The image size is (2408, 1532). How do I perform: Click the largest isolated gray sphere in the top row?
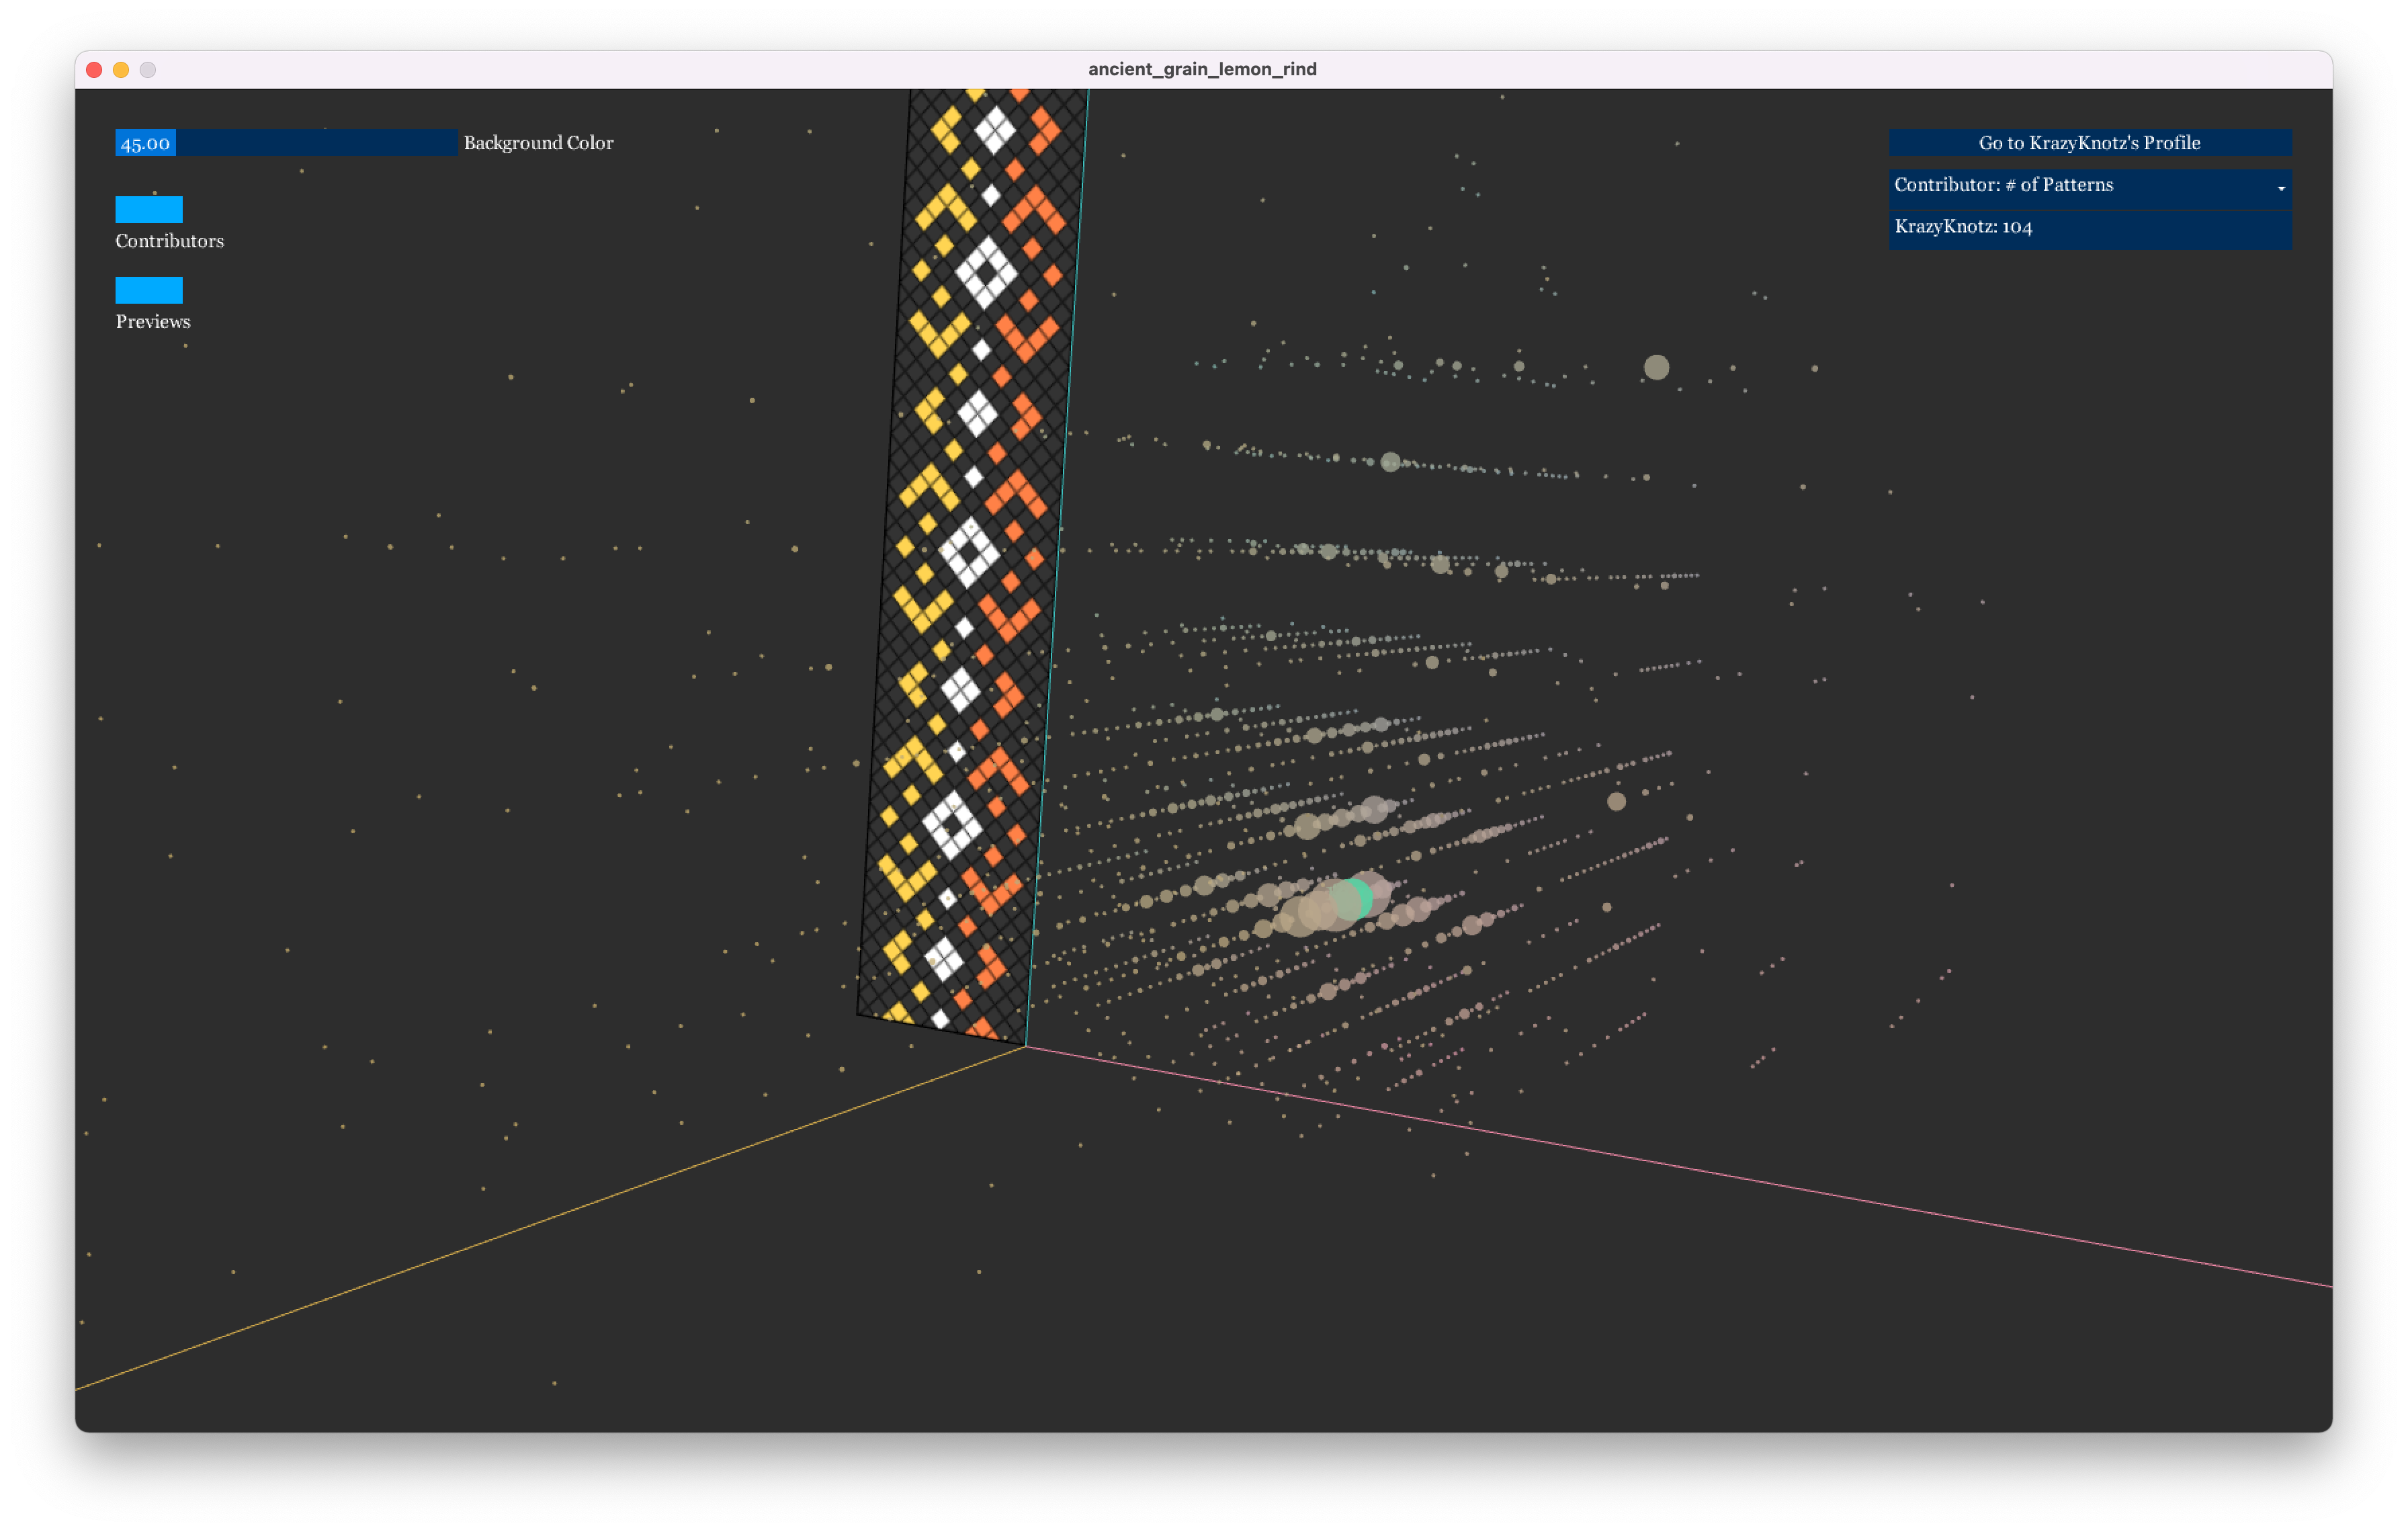click(1656, 367)
